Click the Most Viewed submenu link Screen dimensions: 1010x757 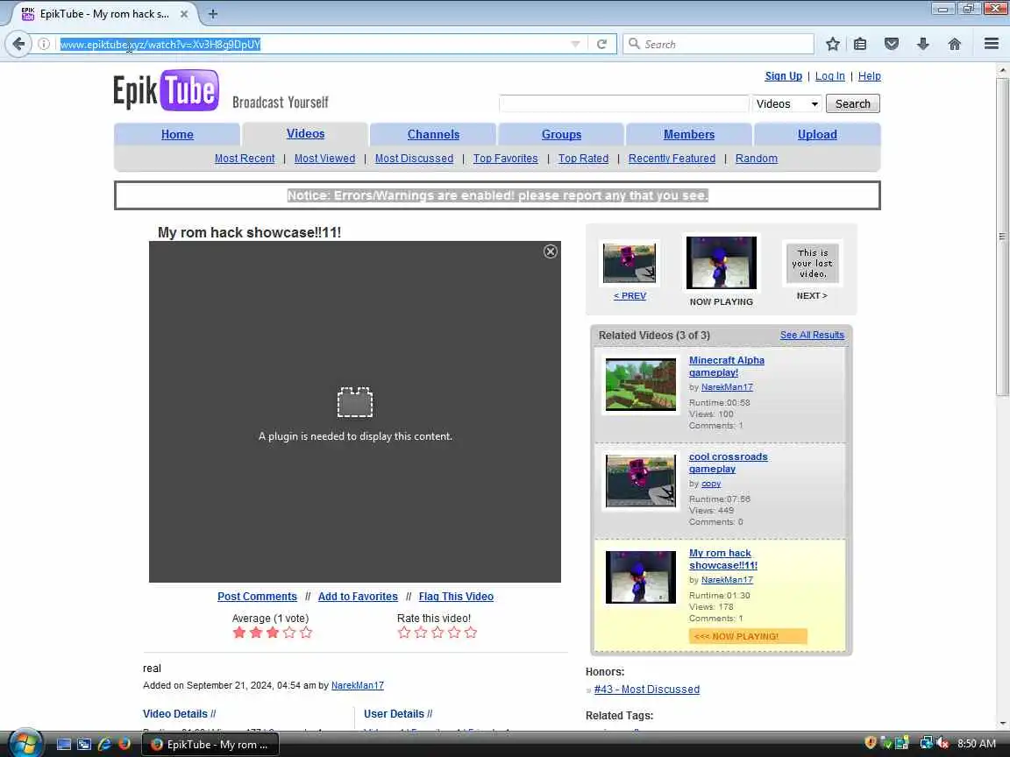coord(324,159)
